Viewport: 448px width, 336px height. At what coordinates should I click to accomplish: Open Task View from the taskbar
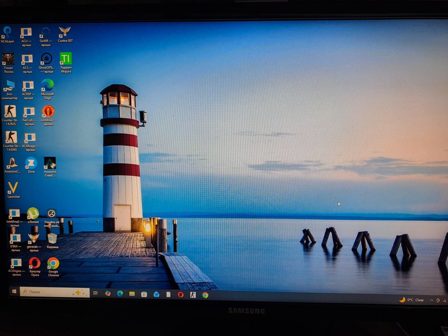click(96, 293)
